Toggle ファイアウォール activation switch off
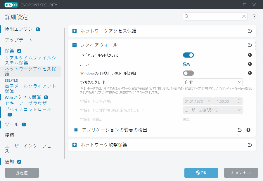This screenshot has width=263, height=181. [188, 55]
